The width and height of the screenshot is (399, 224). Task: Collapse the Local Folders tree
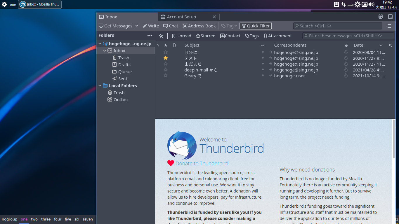(100, 86)
